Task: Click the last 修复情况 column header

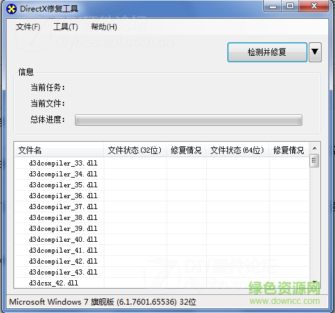Action: pos(289,150)
